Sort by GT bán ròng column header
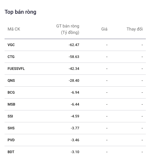Image resolution: width=151 pixels, height=162 pixels. point(68,29)
